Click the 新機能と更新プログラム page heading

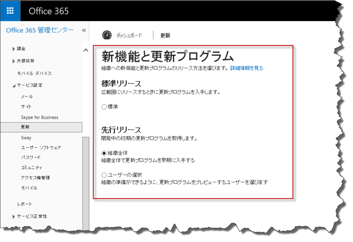tap(168, 56)
